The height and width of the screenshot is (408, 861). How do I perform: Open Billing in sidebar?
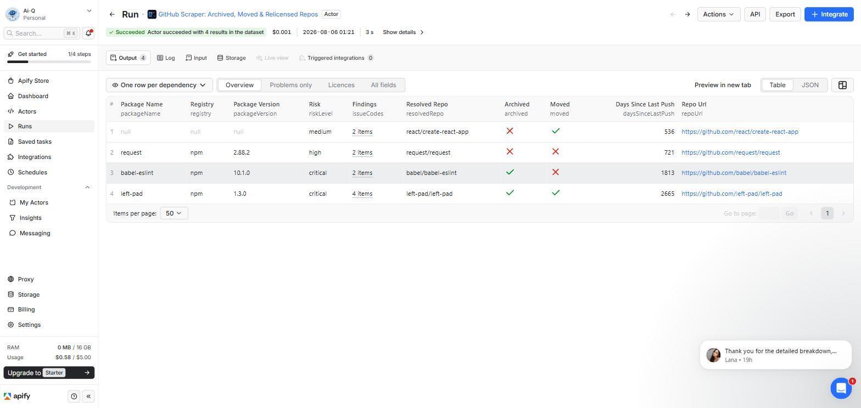[49, 309]
